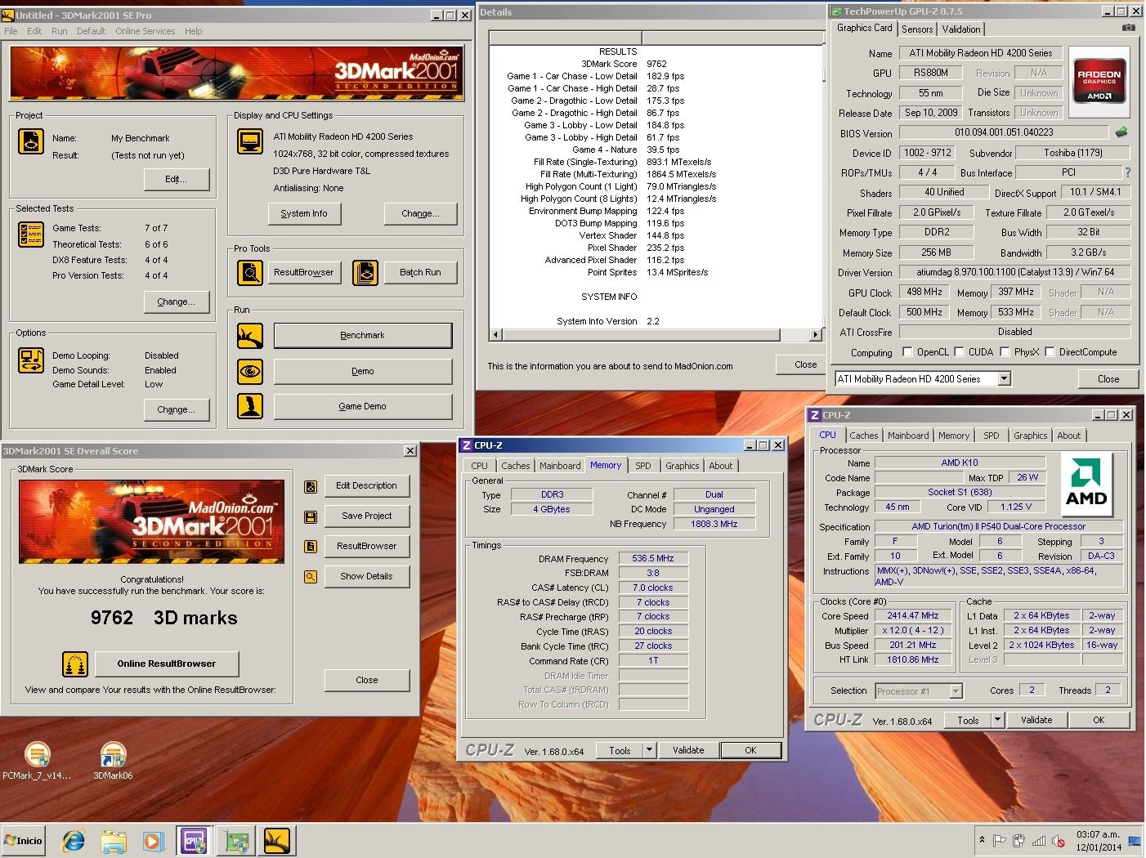This screenshot has width=1146, height=858.
Task: Switch to the CPU-Z taskbar button
Action: (x=195, y=841)
